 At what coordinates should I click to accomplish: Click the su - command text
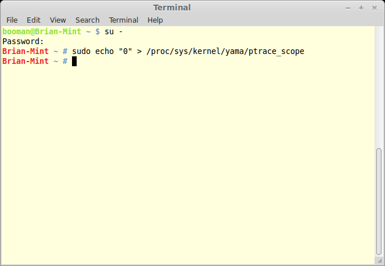114,31
